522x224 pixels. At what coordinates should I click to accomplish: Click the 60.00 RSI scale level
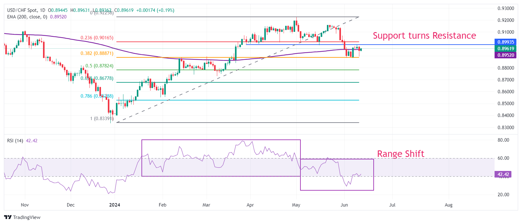point(503,158)
